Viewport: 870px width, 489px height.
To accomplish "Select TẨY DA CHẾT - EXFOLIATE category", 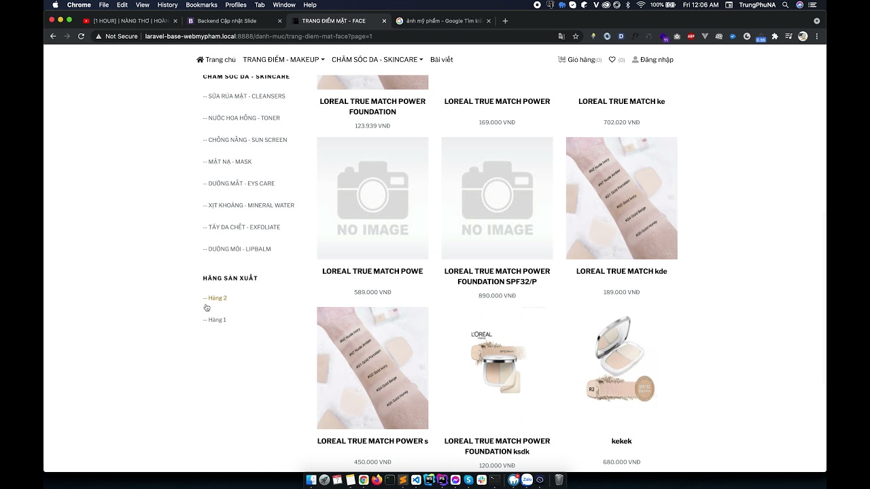I will 241,227.
